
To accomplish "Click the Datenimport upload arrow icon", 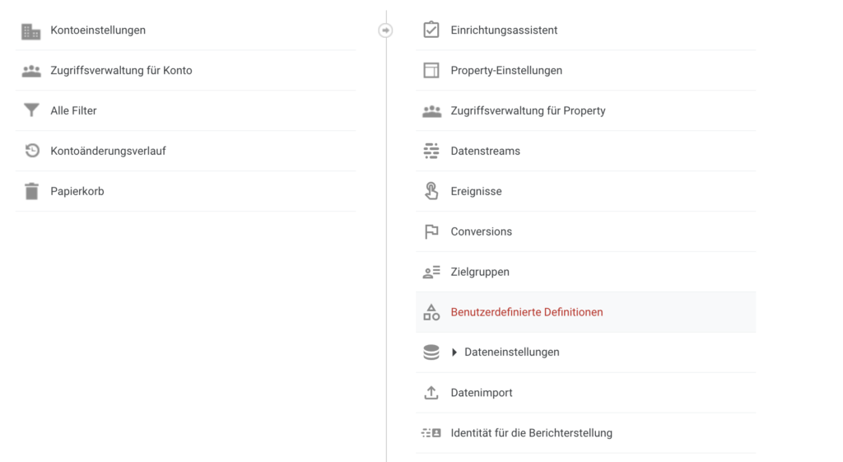I will tap(431, 393).
